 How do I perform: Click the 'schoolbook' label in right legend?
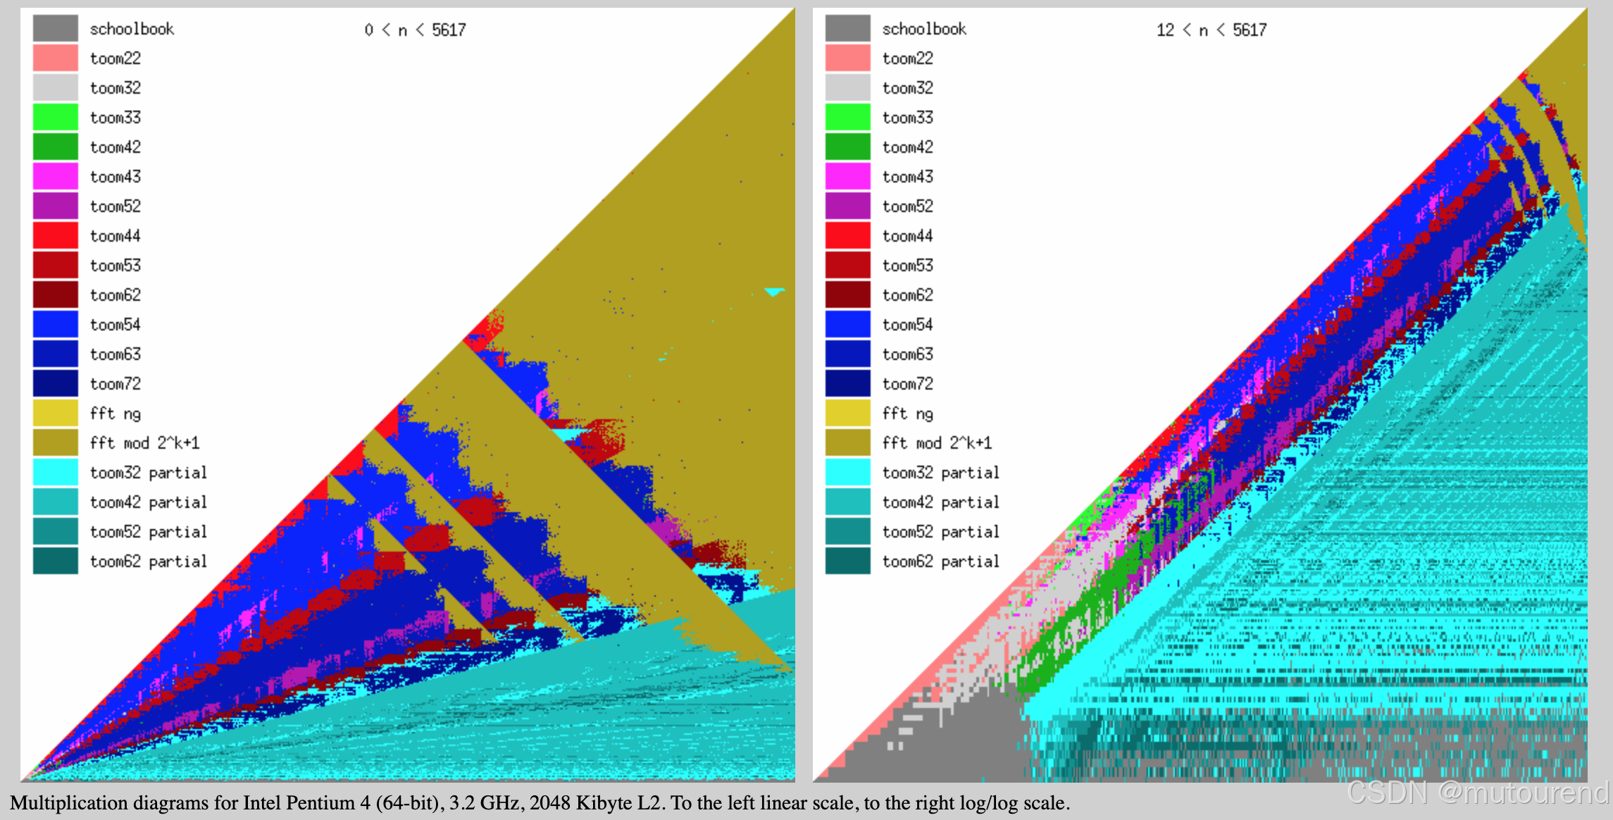(x=923, y=29)
